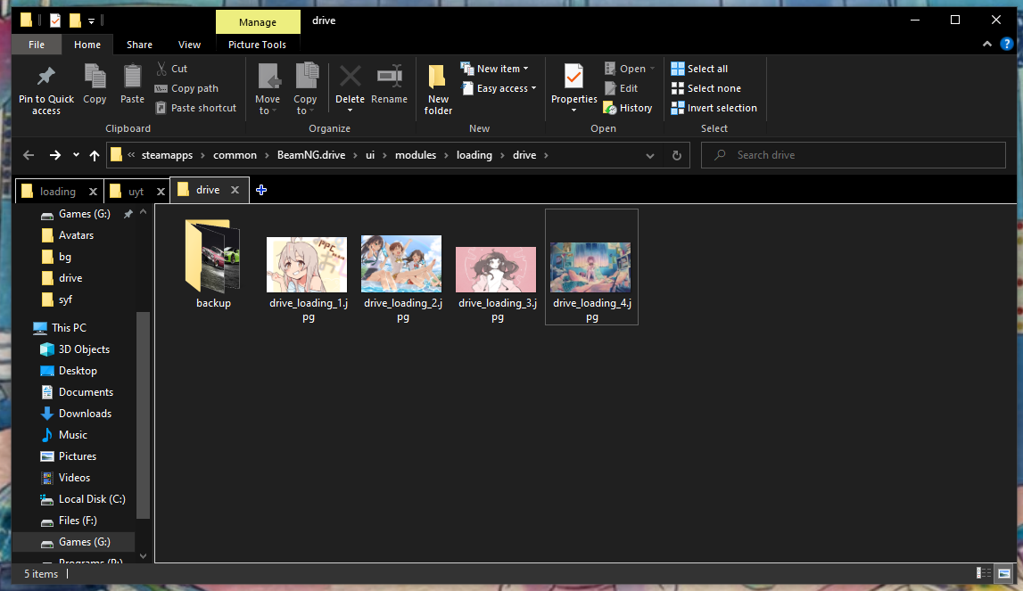
Task: Click the Paste clipboard icon
Action: [132, 85]
